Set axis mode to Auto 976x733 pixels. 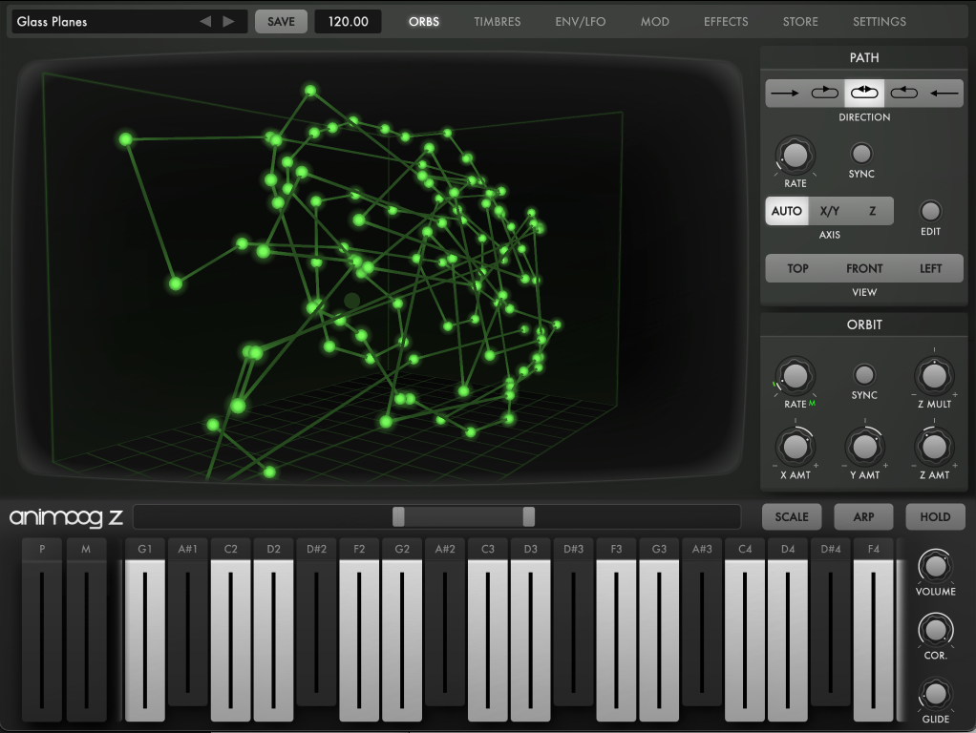pos(787,211)
